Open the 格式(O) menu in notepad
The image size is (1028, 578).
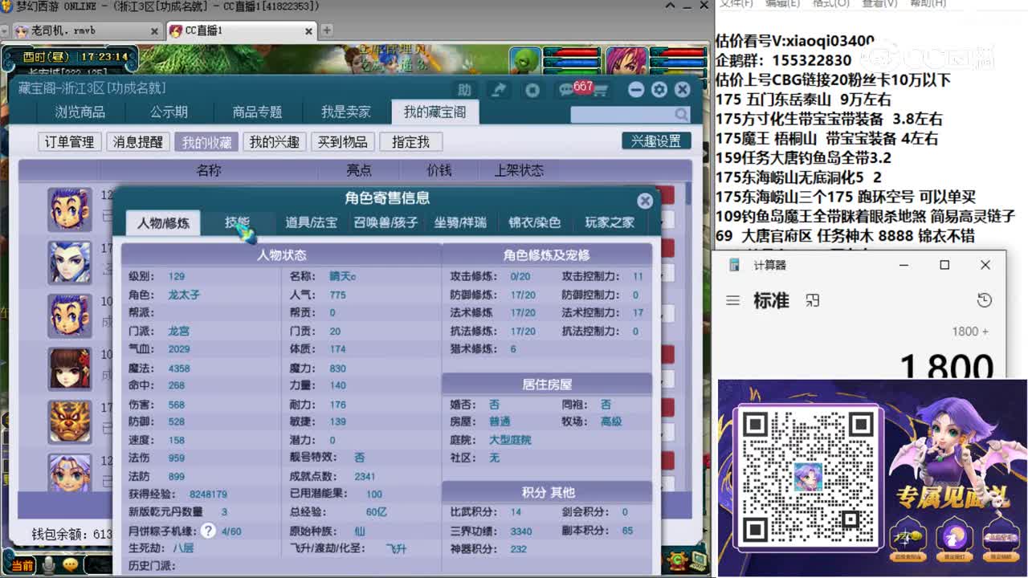831,3
